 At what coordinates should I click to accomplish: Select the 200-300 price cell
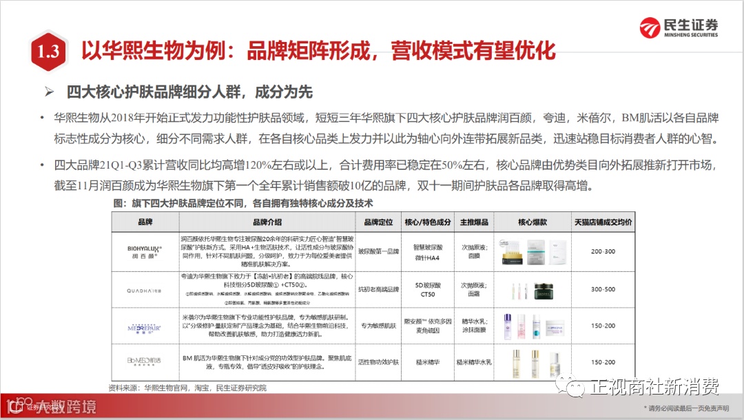coord(603,252)
